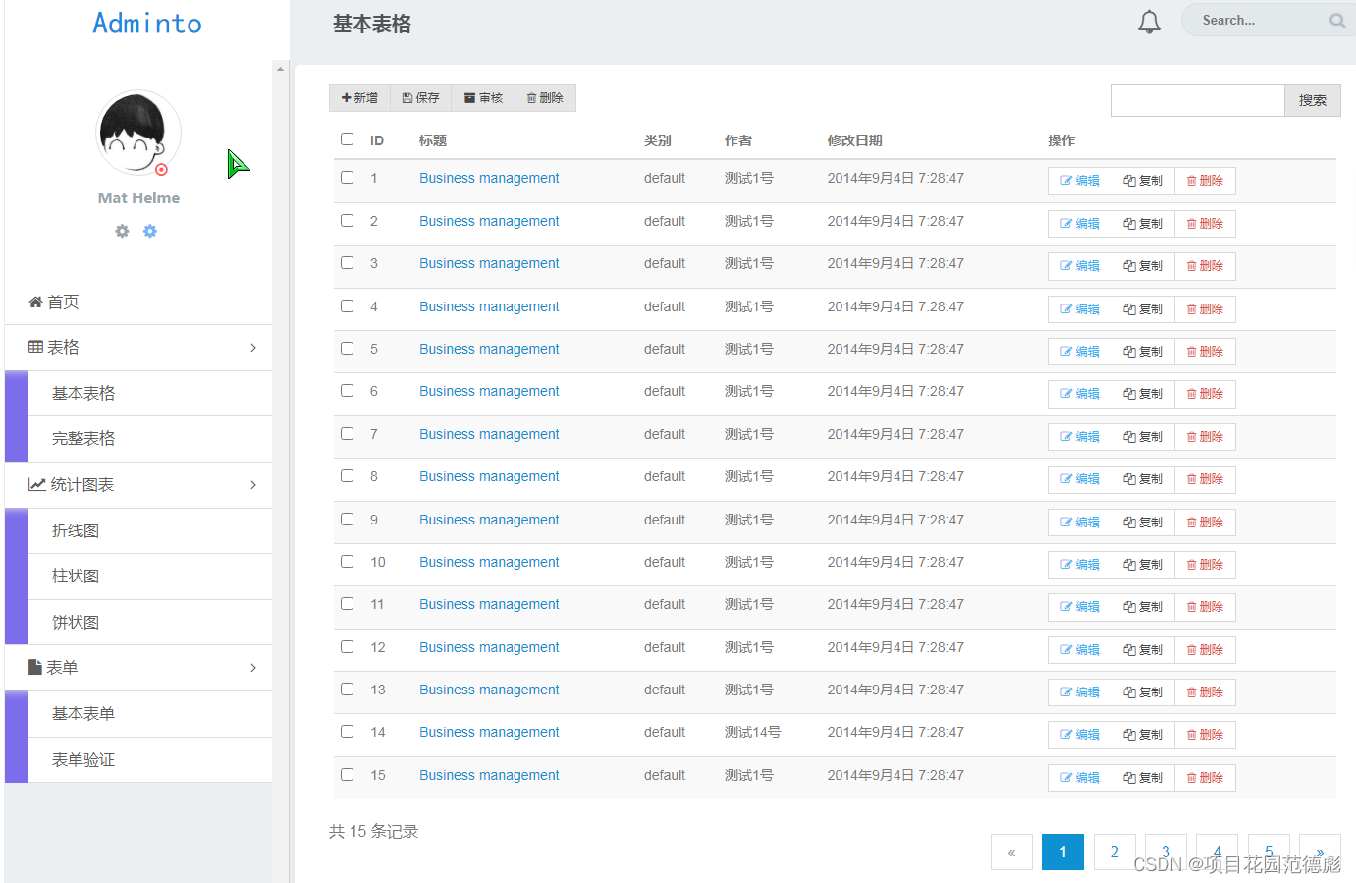Click the sidebar scrollbar up arrow
1356x883 pixels.
tap(281, 69)
